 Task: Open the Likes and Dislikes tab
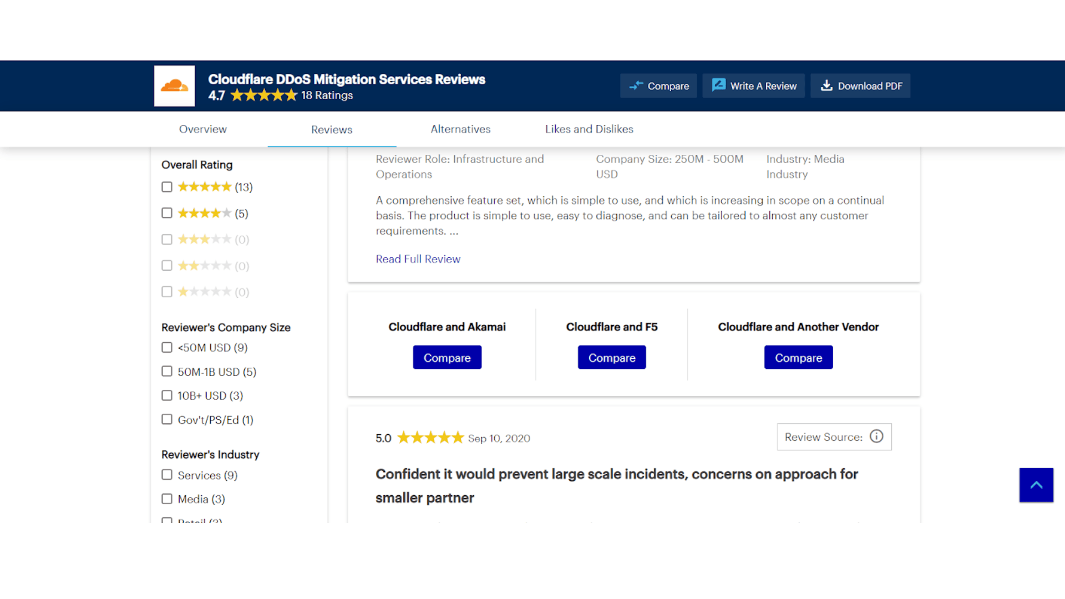coord(589,129)
